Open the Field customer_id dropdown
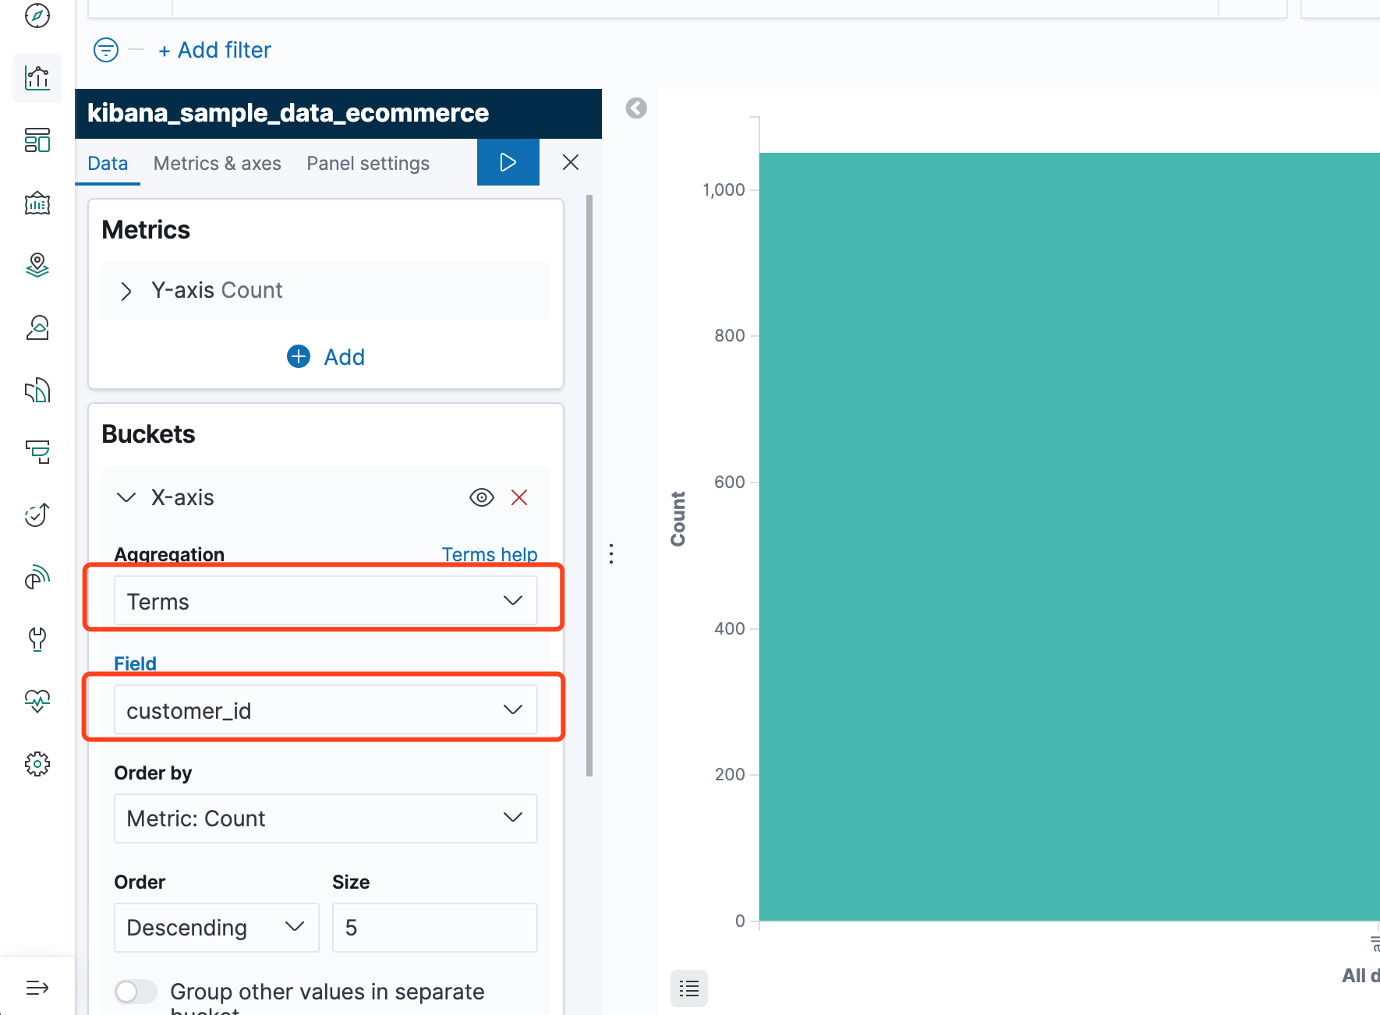1380x1015 pixels. 325,709
